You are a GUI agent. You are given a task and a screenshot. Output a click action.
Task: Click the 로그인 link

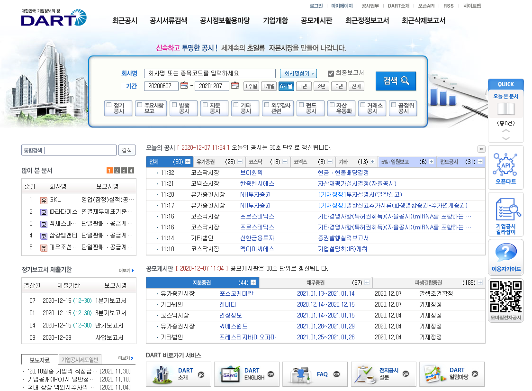coord(316,6)
